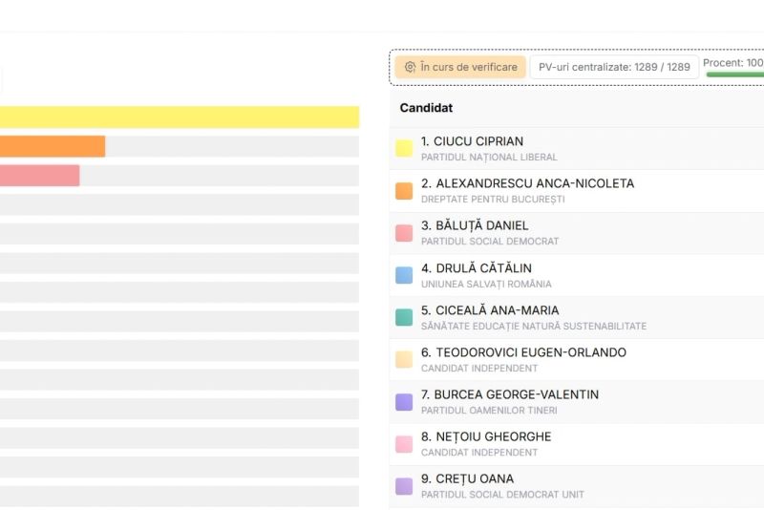
Task: Click the blue swatch for Drulă Cătălin
Action: click(x=404, y=275)
